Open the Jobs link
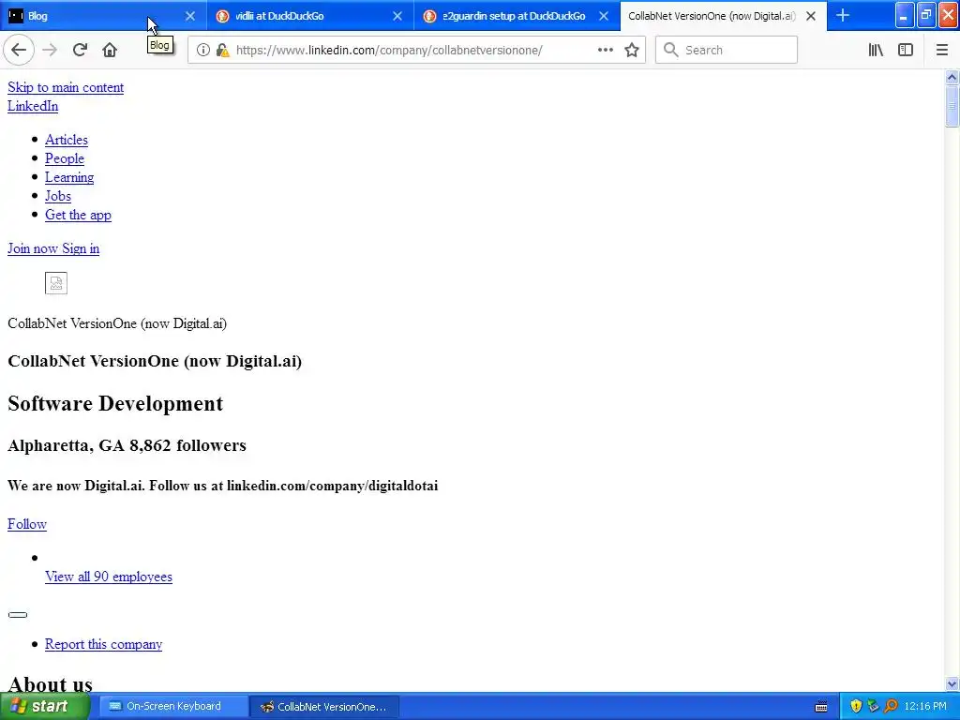The image size is (960, 720). click(57, 196)
